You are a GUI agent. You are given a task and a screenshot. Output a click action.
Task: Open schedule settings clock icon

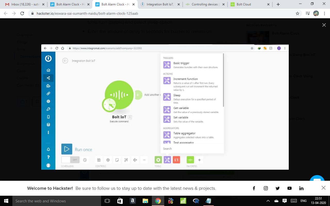85,160
